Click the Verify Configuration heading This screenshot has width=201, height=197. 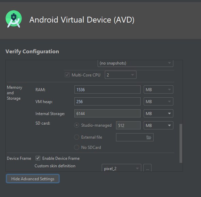point(32,52)
